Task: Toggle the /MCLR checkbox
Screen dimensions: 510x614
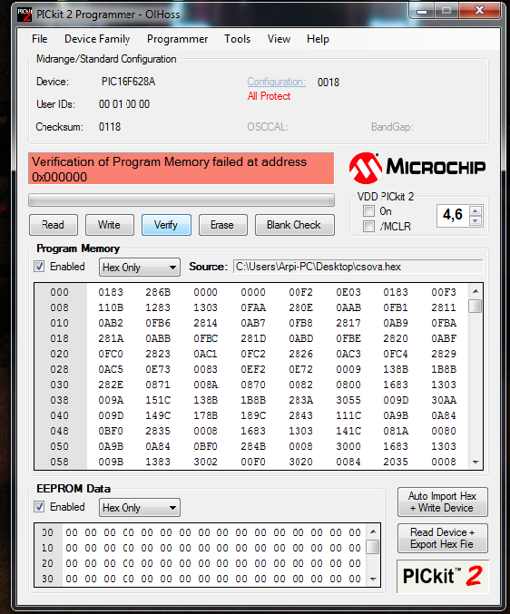Action: [x=368, y=227]
